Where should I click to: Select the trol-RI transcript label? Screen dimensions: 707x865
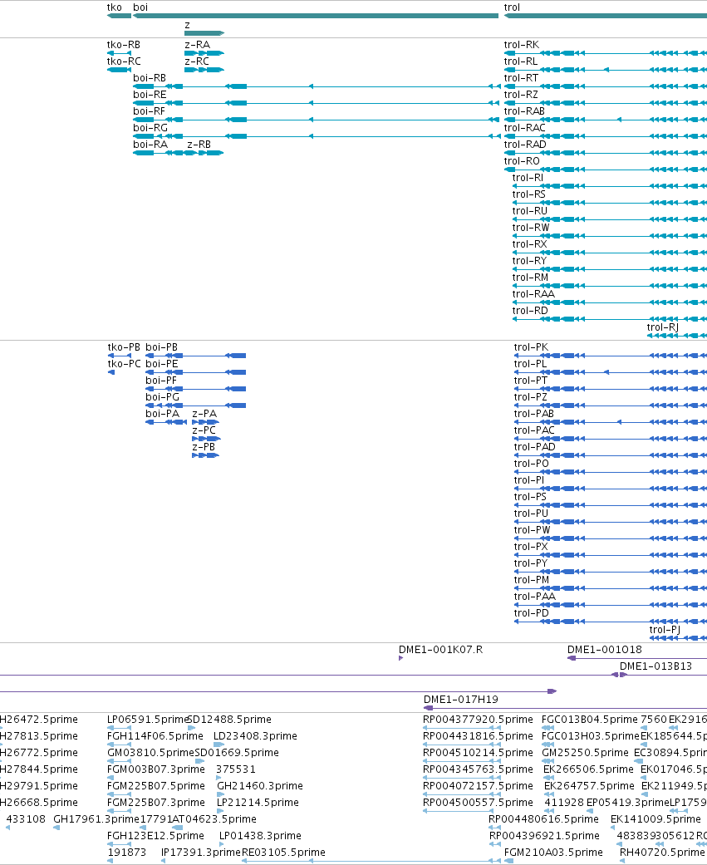[x=528, y=177]
